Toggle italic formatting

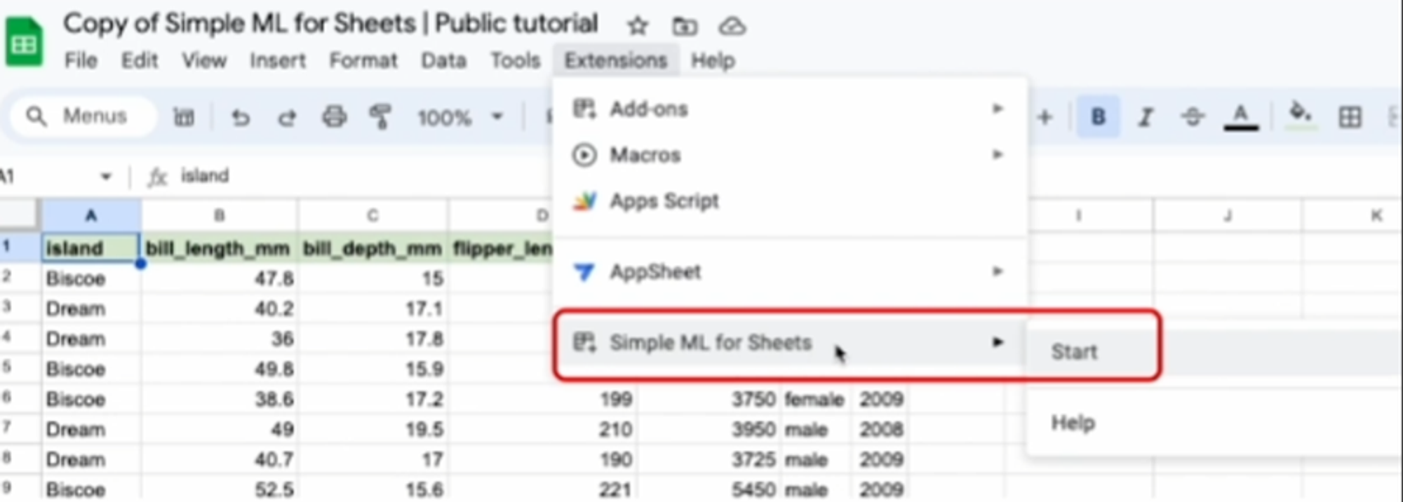[x=1146, y=117]
